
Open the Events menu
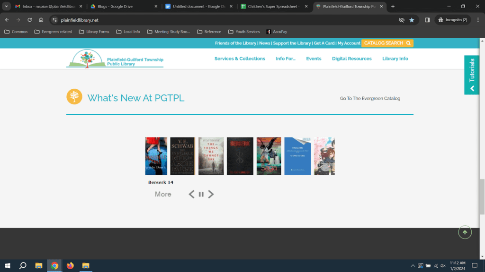[314, 59]
